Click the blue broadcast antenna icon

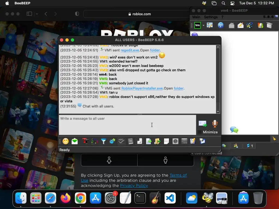(x=221, y=25)
